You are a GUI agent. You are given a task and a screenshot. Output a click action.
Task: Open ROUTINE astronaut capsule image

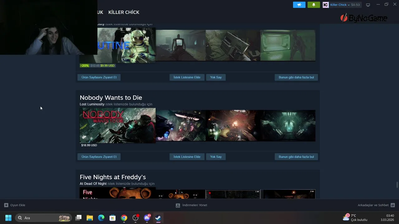point(126,45)
